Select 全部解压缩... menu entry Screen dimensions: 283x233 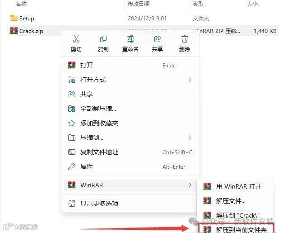click(130, 109)
